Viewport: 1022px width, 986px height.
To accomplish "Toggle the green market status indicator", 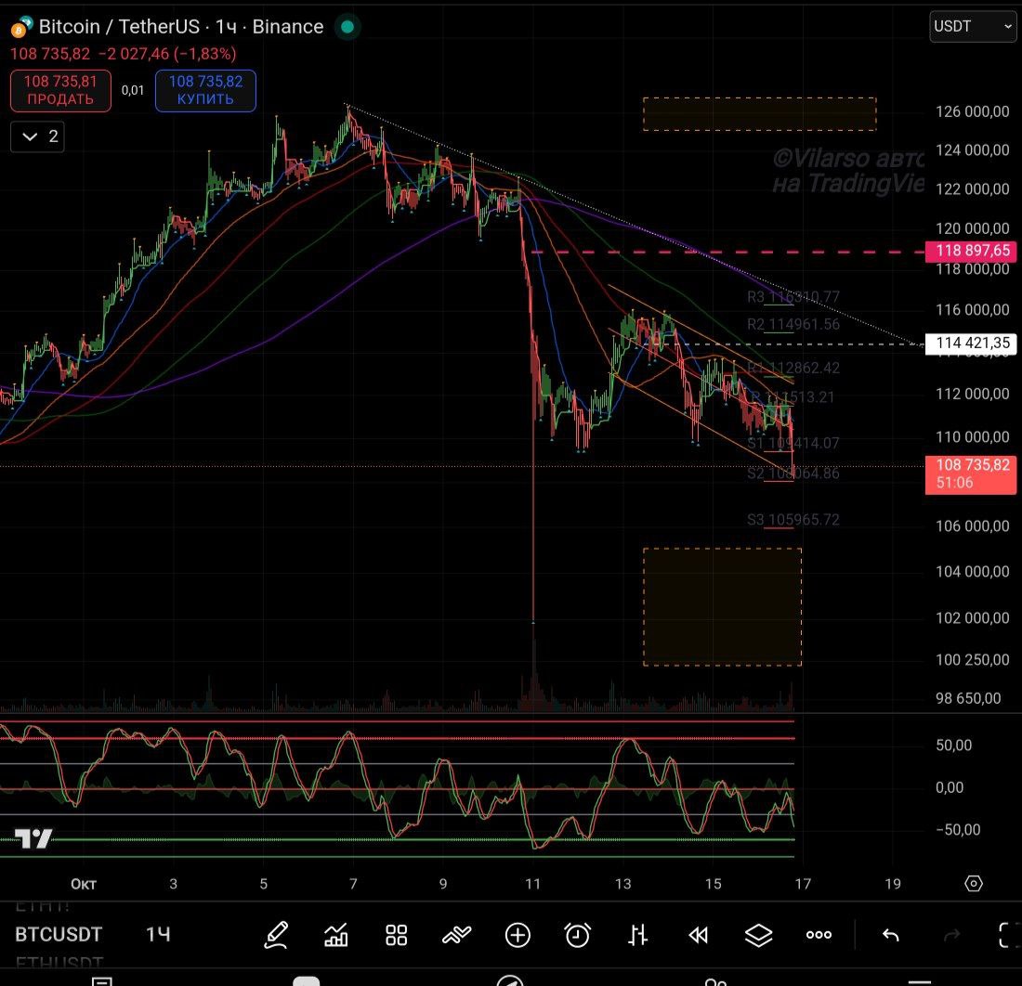I will pos(347,27).
